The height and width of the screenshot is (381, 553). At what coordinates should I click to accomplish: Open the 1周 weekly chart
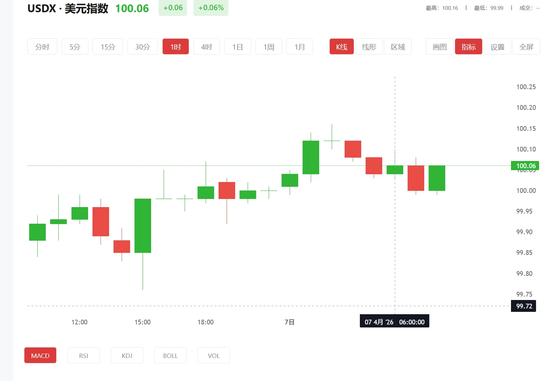click(x=269, y=47)
